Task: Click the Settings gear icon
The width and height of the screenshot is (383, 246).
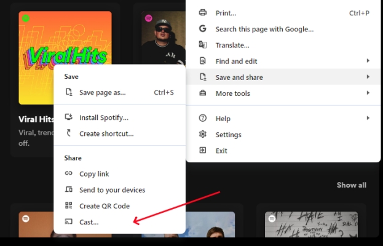Action: pyautogui.click(x=203, y=134)
